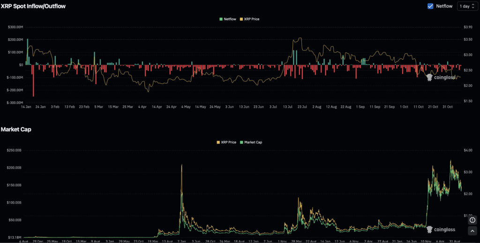The width and height of the screenshot is (480, 243).
Task: Click the 23 Jun date label
Action: (x=259, y=107)
